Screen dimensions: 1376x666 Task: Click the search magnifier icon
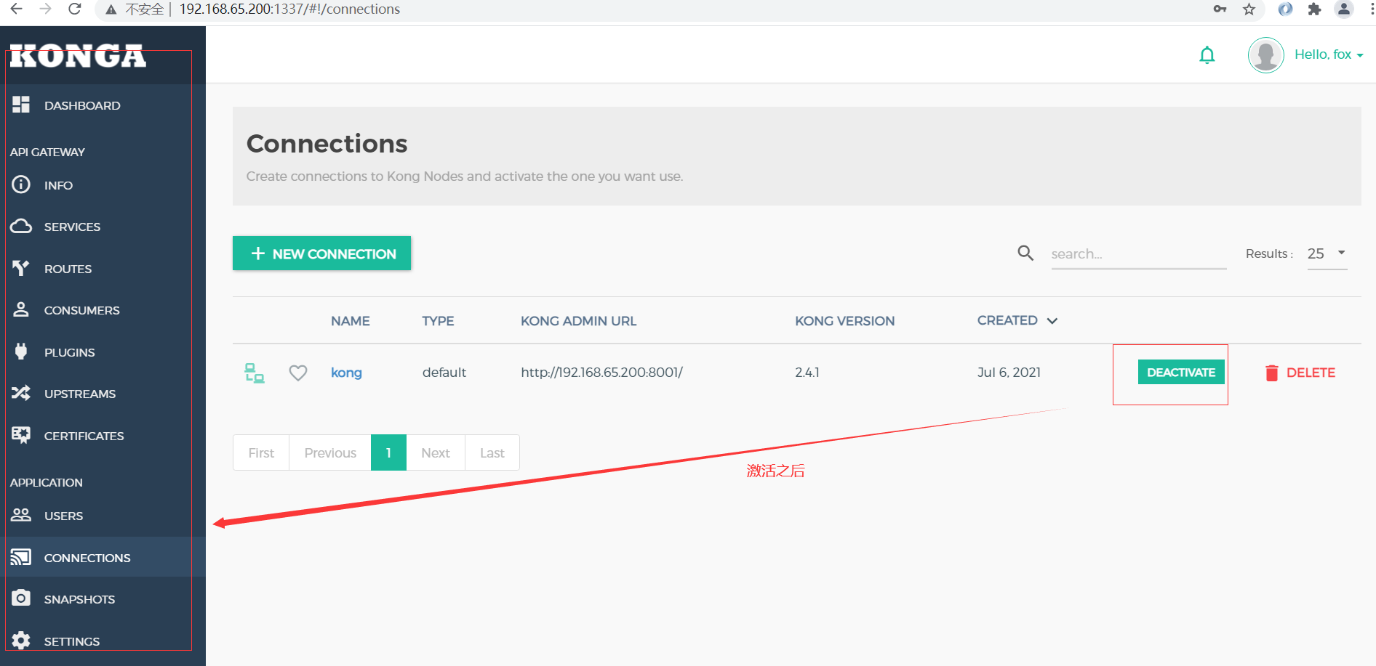(1025, 253)
